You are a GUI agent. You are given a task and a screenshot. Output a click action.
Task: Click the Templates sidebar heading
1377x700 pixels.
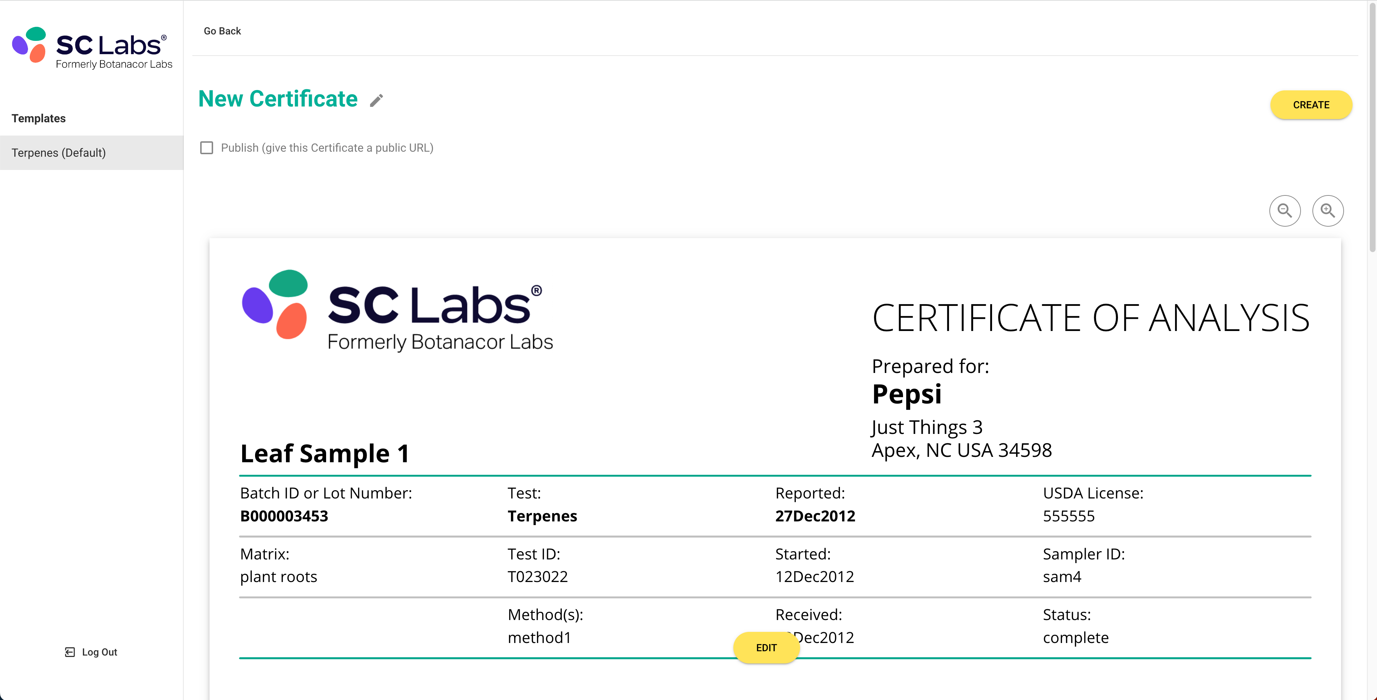(x=38, y=119)
